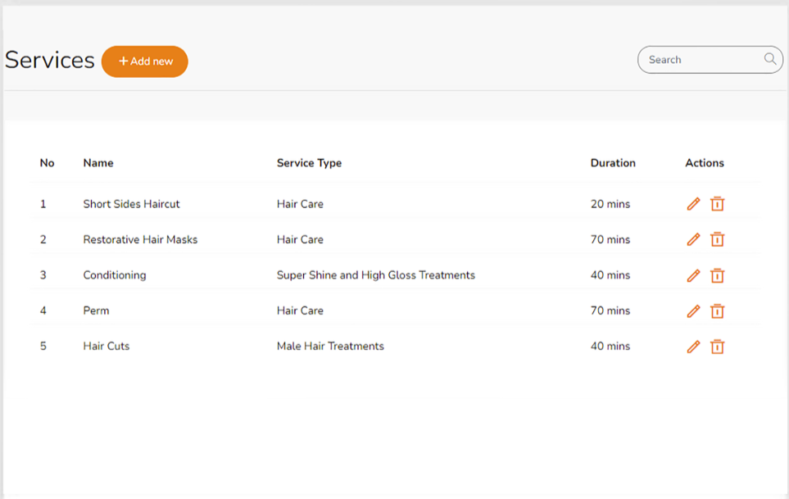This screenshot has height=499, width=789.
Task: Select the Short Sides Haircut name
Action: [131, 204]
